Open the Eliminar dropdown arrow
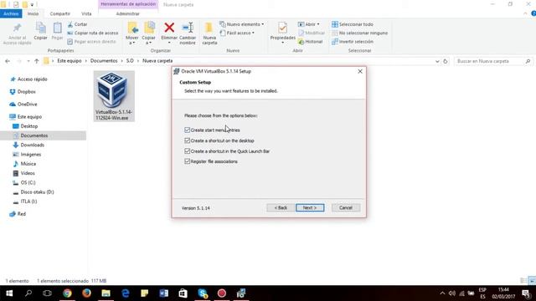 (x=169, y=43)
